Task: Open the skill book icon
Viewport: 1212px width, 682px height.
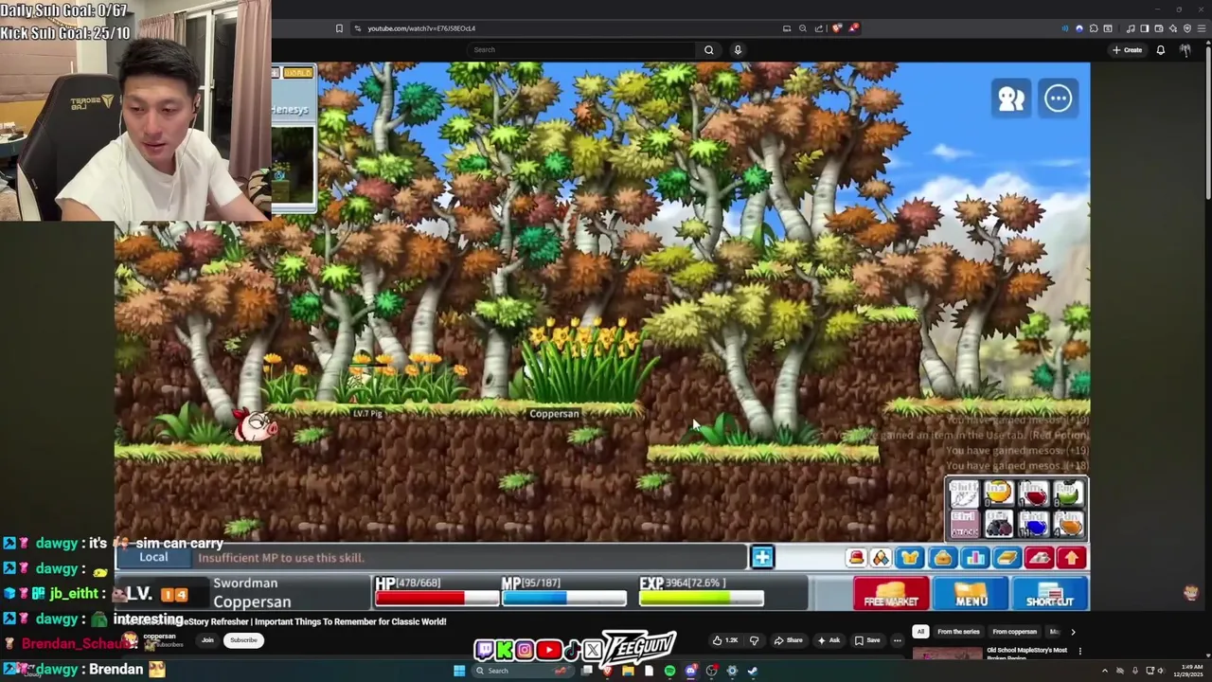Action: click(x=1007, y=559)
